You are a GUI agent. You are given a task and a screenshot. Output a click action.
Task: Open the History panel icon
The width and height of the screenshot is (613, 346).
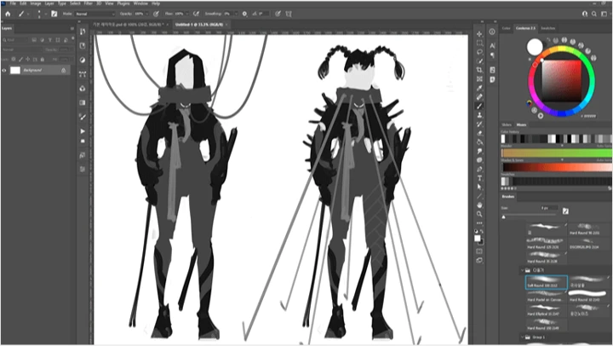[83, 32]
